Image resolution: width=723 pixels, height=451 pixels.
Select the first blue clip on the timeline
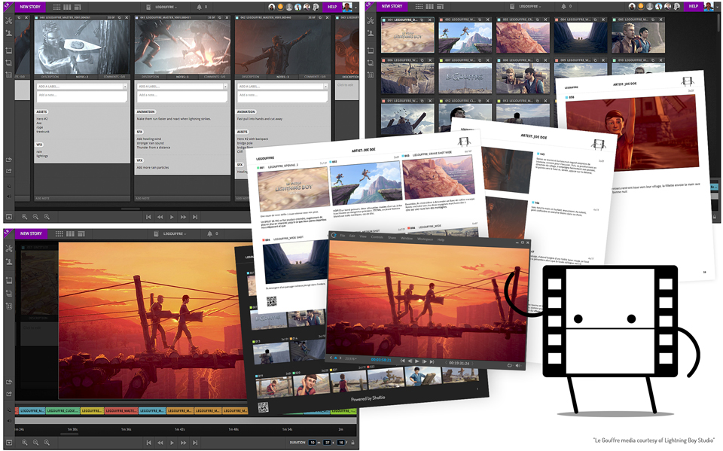point(32,410)
